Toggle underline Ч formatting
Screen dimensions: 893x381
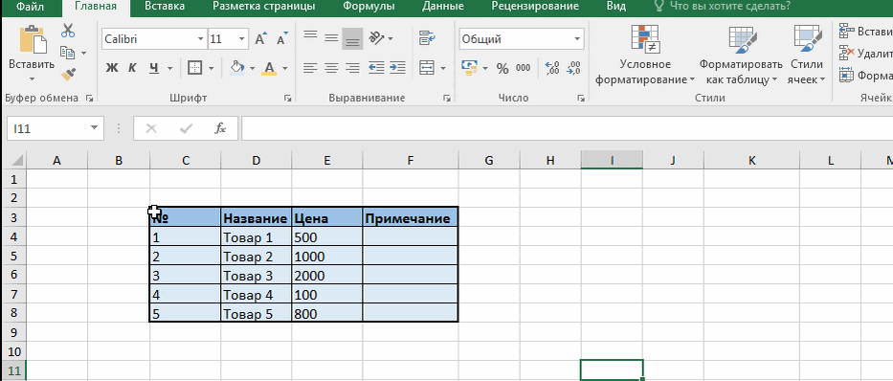pos(153,68)
